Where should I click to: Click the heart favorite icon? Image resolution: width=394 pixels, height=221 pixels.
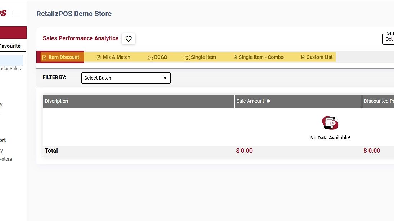point(128,39)
